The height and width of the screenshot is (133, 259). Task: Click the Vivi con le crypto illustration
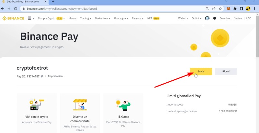(x=37, y=105)
